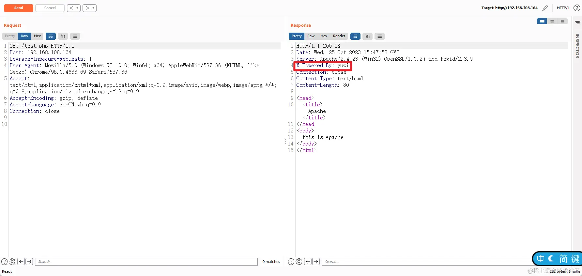This screenshot has width=582, height=276.
Task: Focus the Request search field
Action: point(146,262)
